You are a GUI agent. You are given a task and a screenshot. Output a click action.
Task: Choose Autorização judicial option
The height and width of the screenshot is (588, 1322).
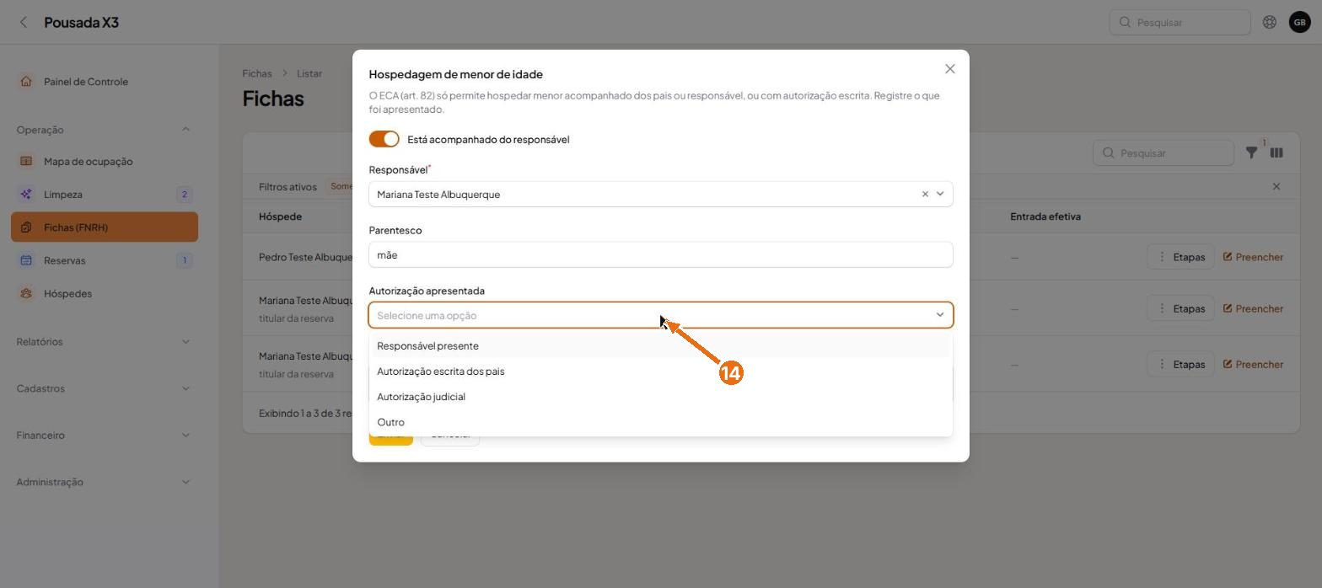(x=661, y=397)
